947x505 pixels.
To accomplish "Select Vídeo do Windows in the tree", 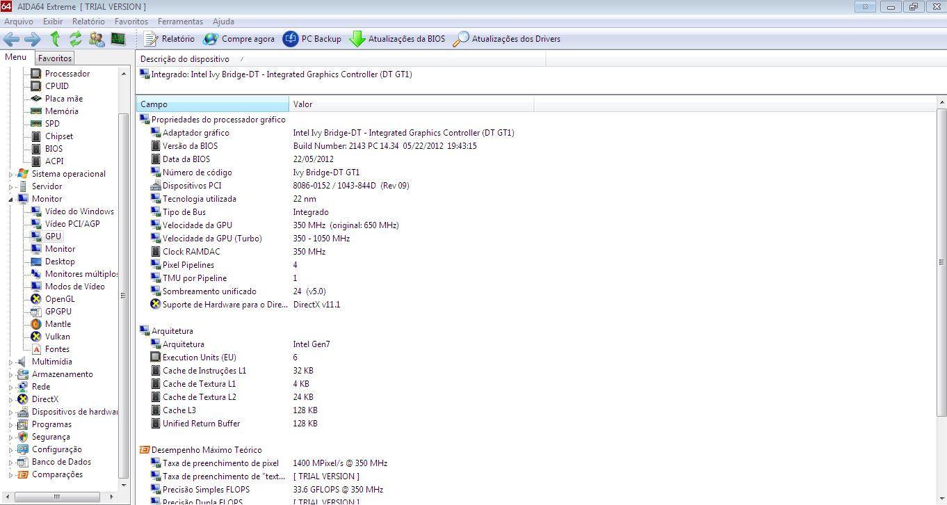I will [x=79, y=211].
